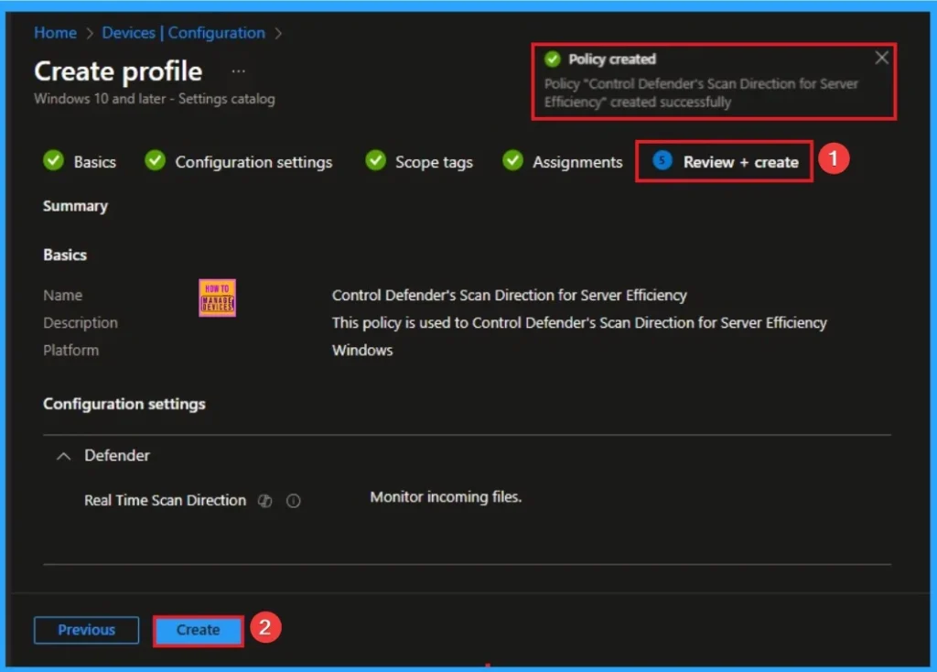Click the checkmark icon on Assignments step
937x672 pixels.
pos(512,160)
